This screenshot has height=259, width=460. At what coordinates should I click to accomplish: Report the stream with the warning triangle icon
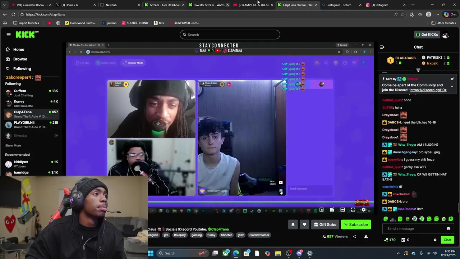pyautogui.click(x=366, y=237)
